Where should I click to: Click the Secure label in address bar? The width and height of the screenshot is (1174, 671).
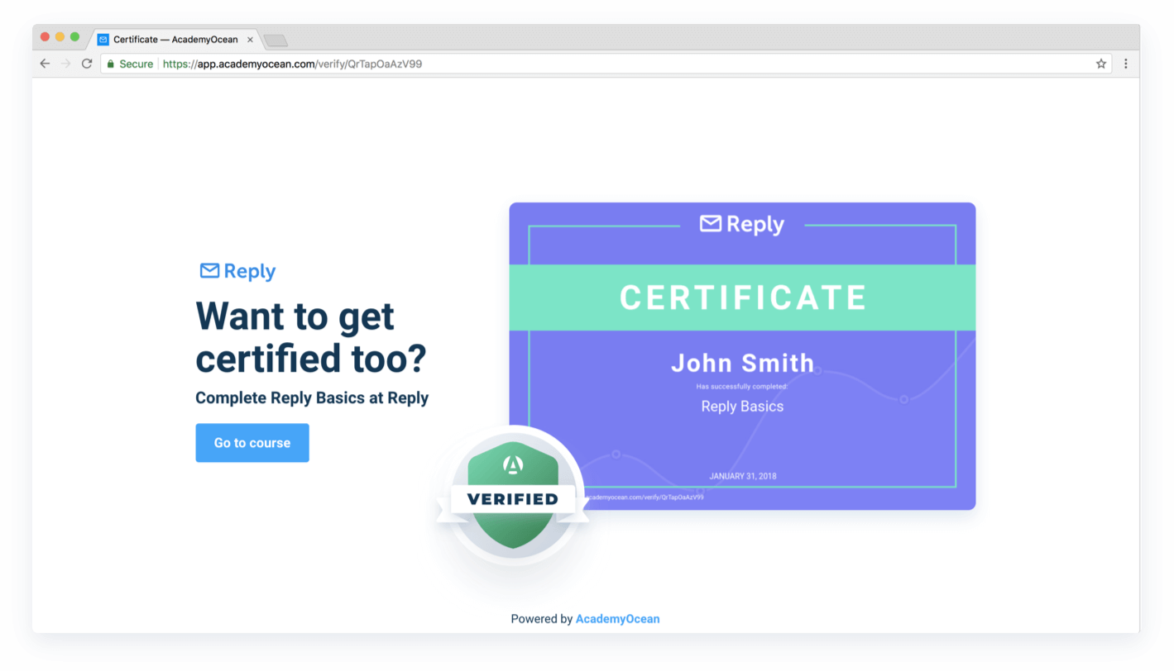point(137,64)
